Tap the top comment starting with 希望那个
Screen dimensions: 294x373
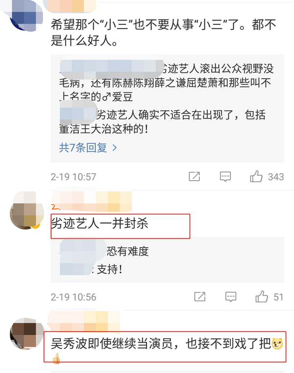(163, 33)
